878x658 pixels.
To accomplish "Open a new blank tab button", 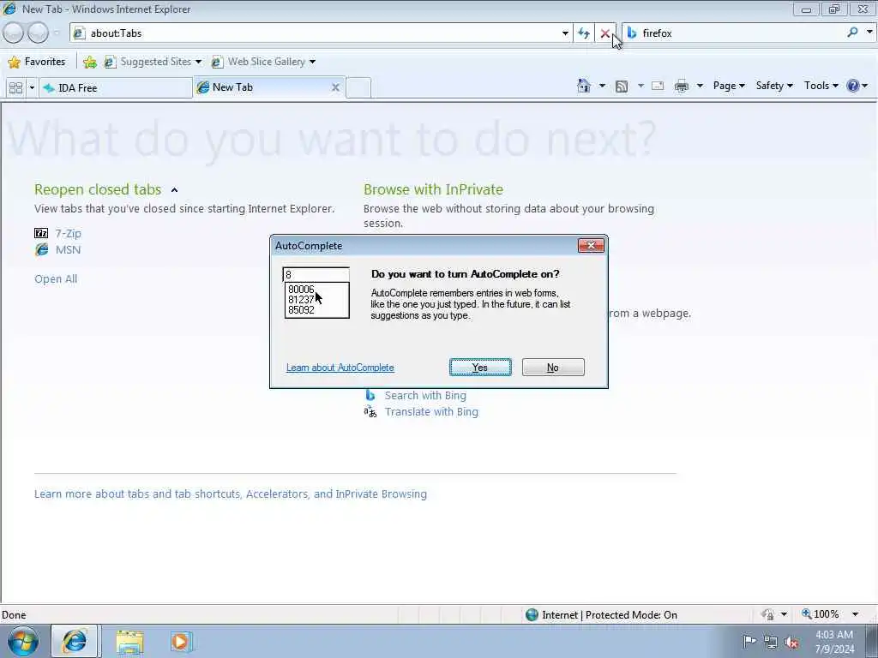I will pyautogui.click(x=358, y=88).
